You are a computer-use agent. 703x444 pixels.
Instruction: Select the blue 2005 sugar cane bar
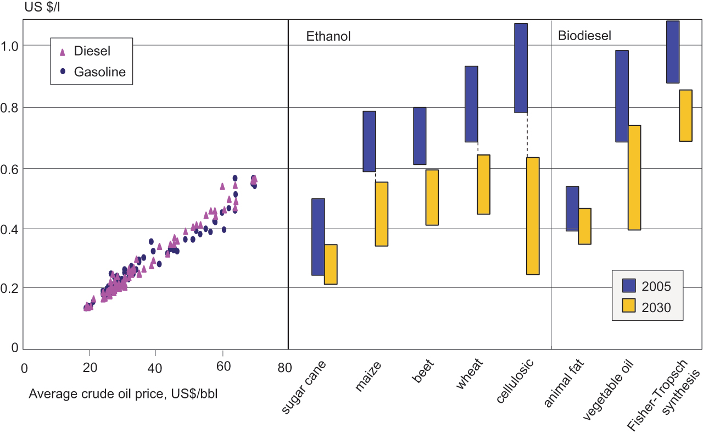pos(318,236)
